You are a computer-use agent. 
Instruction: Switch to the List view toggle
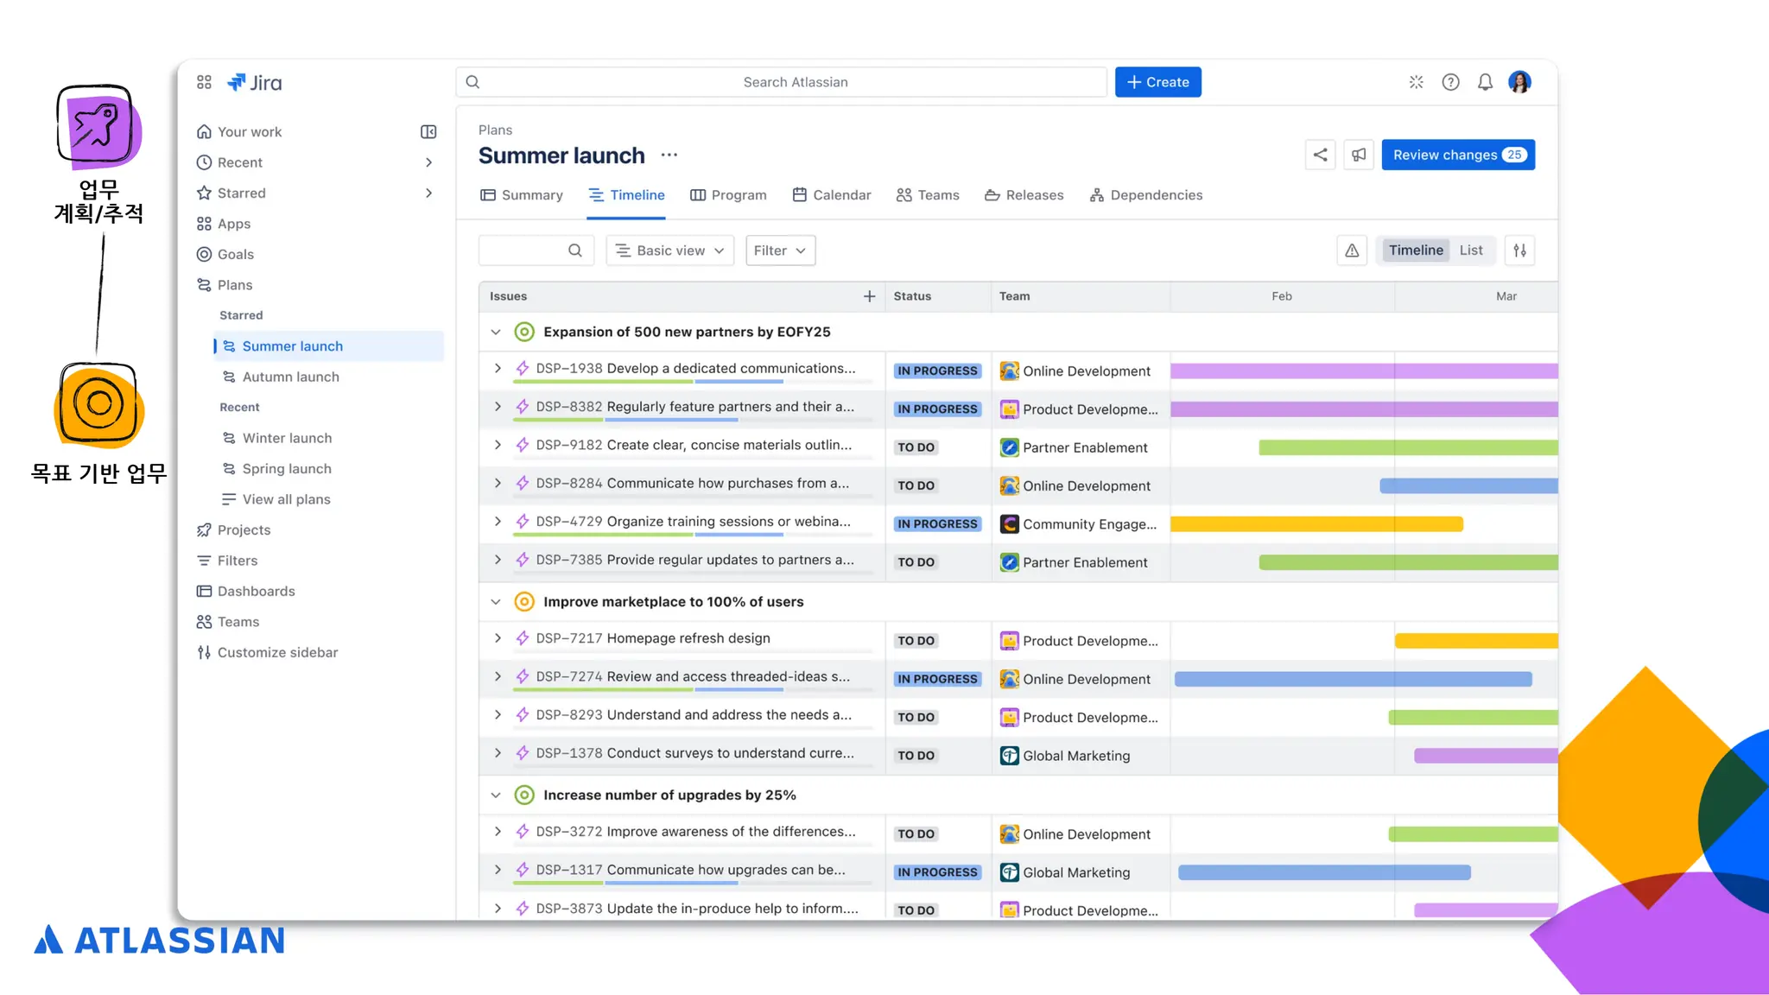[1470, 250]
